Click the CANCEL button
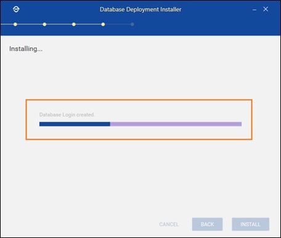 (169, 224)
